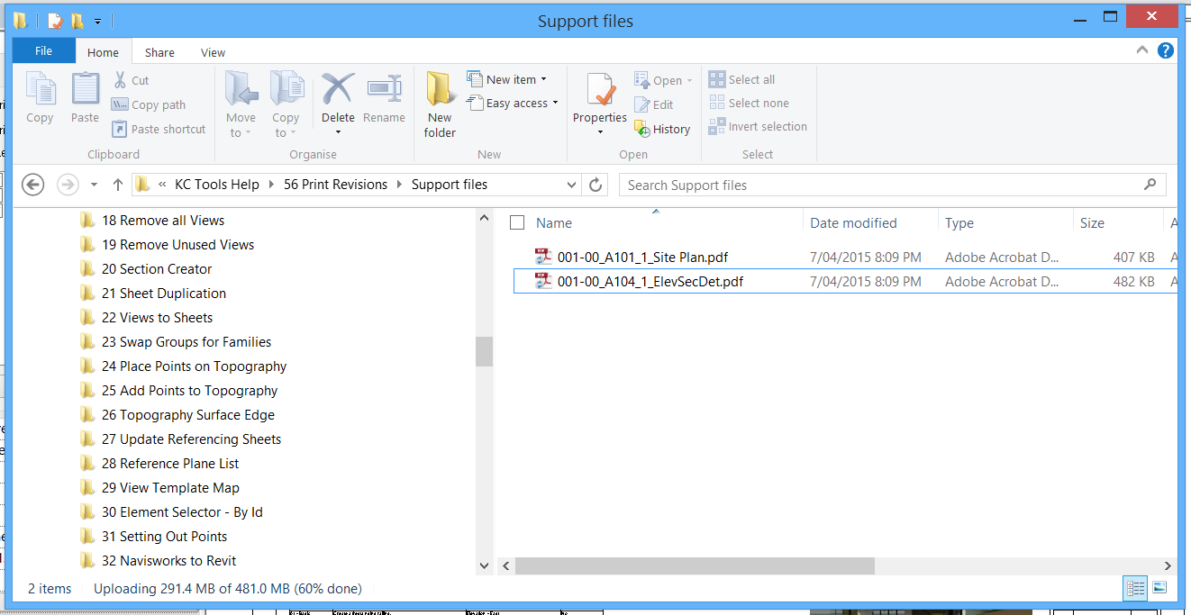Click the History icon
This screenshot has width=1191, height=615.
point(662,130)
